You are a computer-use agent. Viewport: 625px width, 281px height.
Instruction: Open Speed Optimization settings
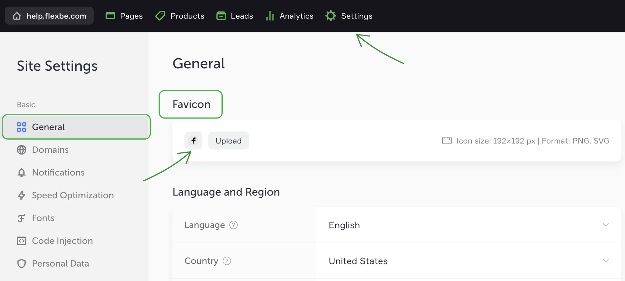pos(73,195)
